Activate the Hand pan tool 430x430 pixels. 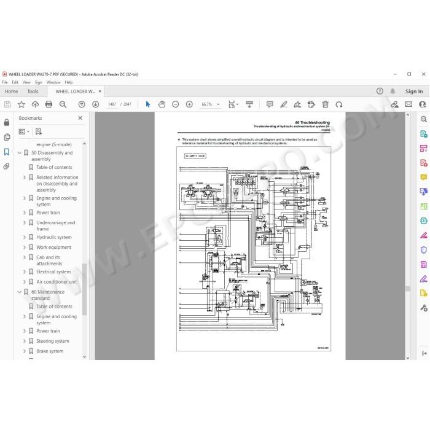(x=162, y=104)
